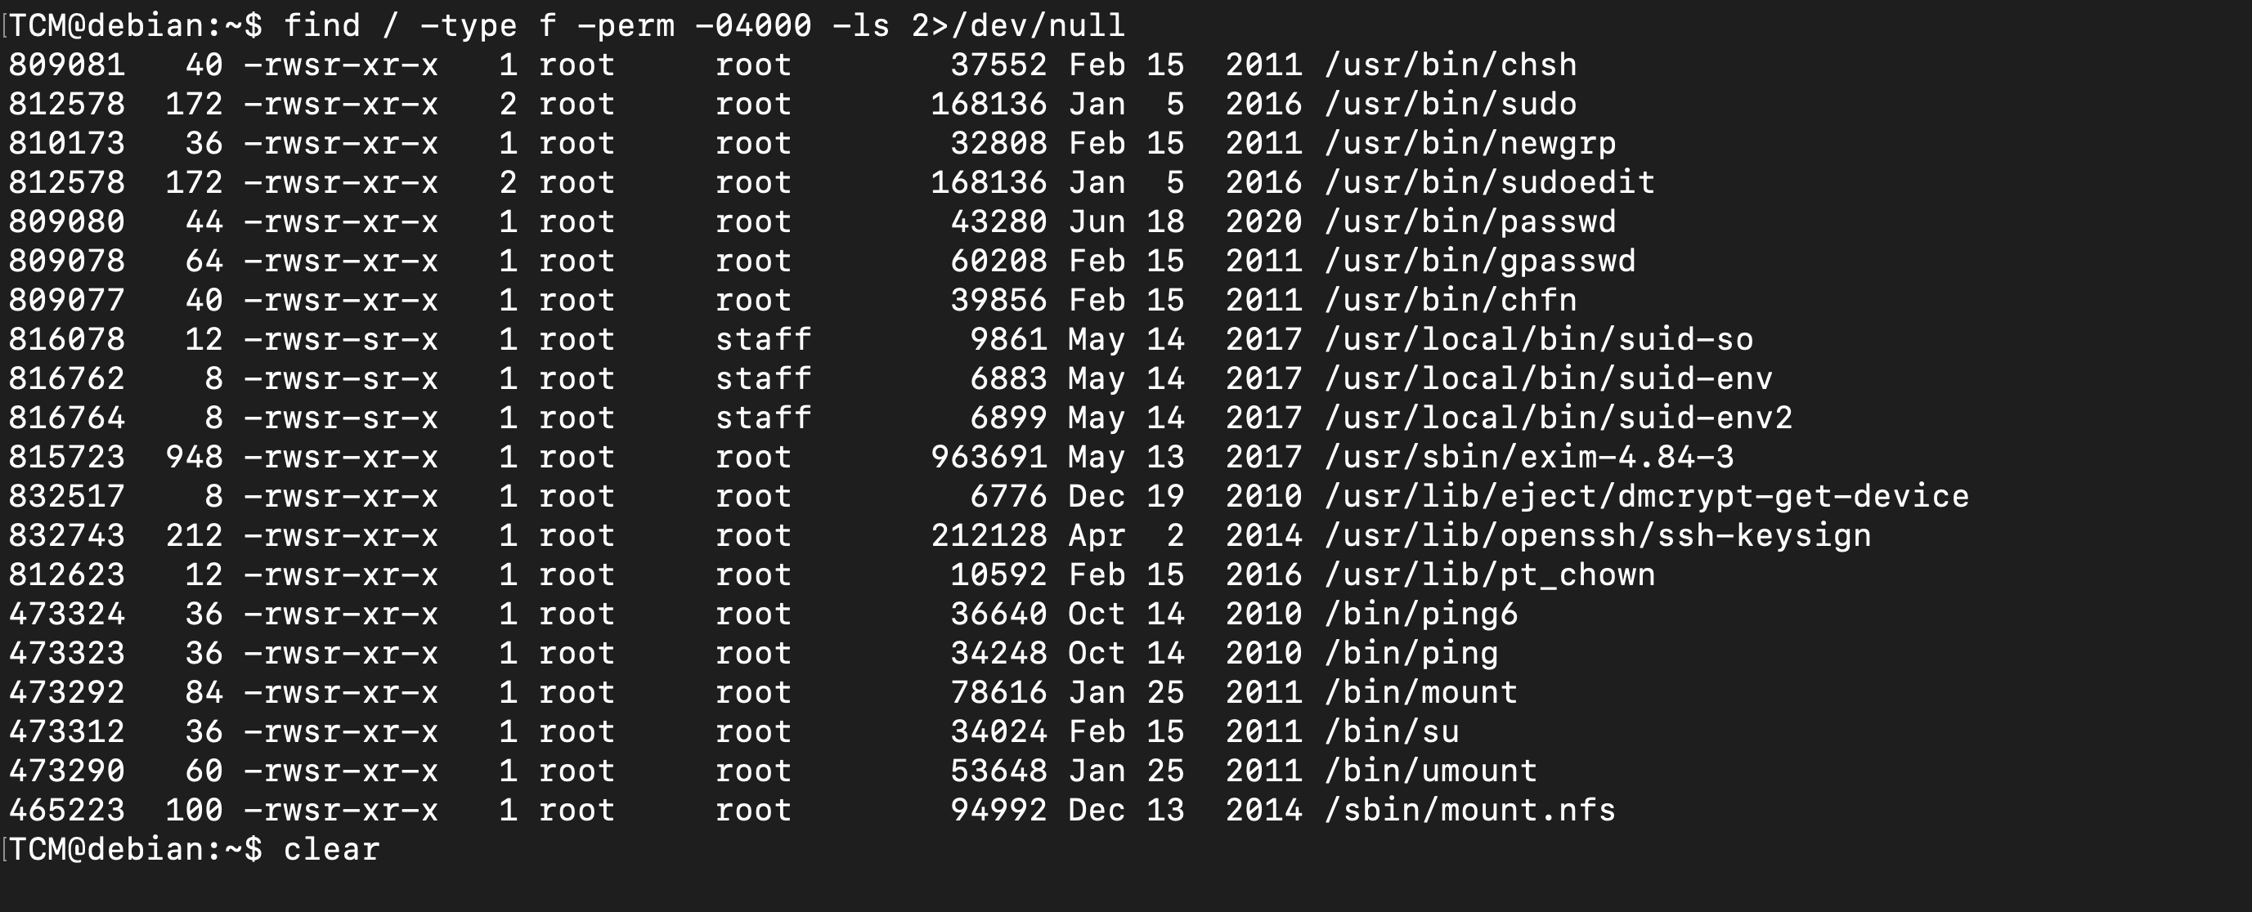The width and height of the screenshot is (2252, 912).
Task: Click on /usr/bin/newgrp path text
Action: click(x=1469, y=143)
